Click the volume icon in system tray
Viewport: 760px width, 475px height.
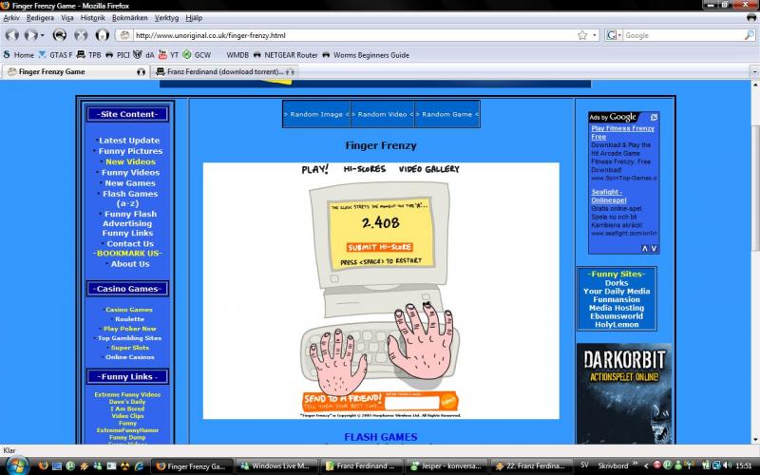pos(727,465)
